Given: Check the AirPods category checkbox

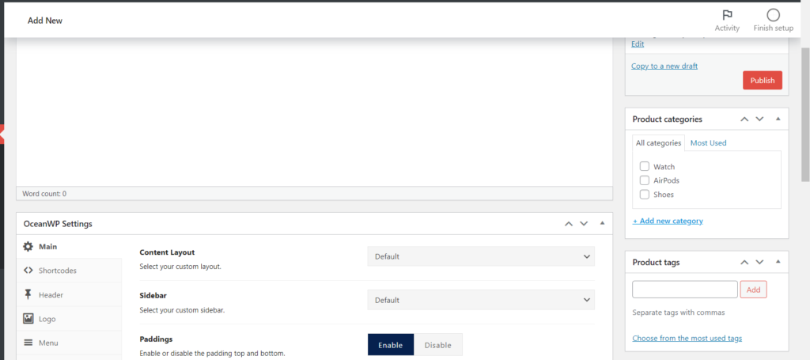Looking at the screenshot, I should click(645, 180).
